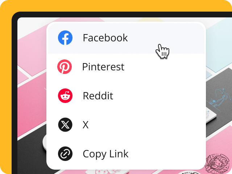Screen dimensions: 232x174
Task: Select the Facebook text label in share menu
Action: [105, 38]
